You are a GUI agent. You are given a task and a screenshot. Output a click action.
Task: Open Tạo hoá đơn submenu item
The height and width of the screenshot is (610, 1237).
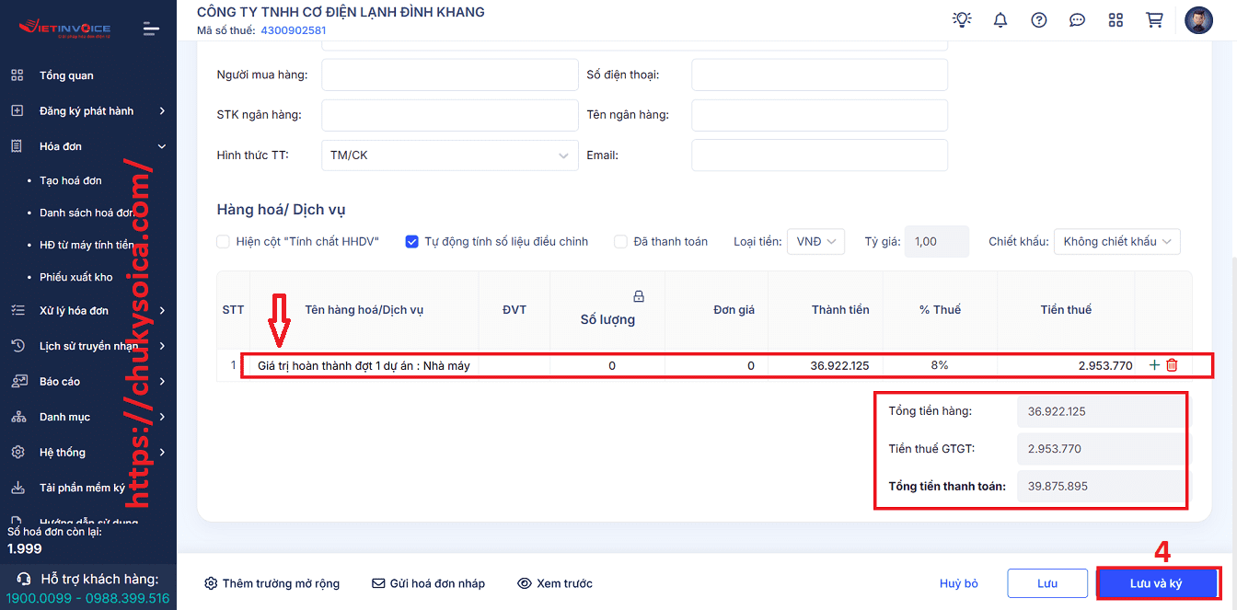pyautogui.click(x=71, y=180)
